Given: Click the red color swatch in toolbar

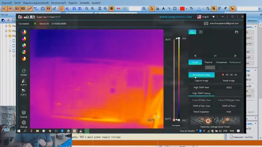Looking at the screenshot, I should 182,9.
